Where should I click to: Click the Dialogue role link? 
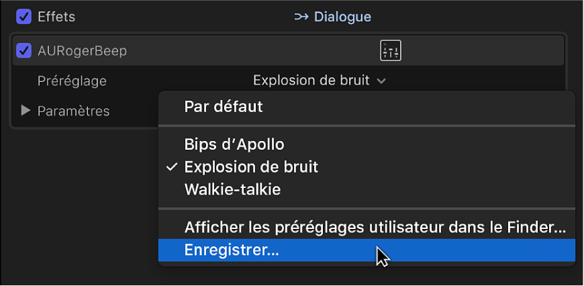[x=342, y=16]
